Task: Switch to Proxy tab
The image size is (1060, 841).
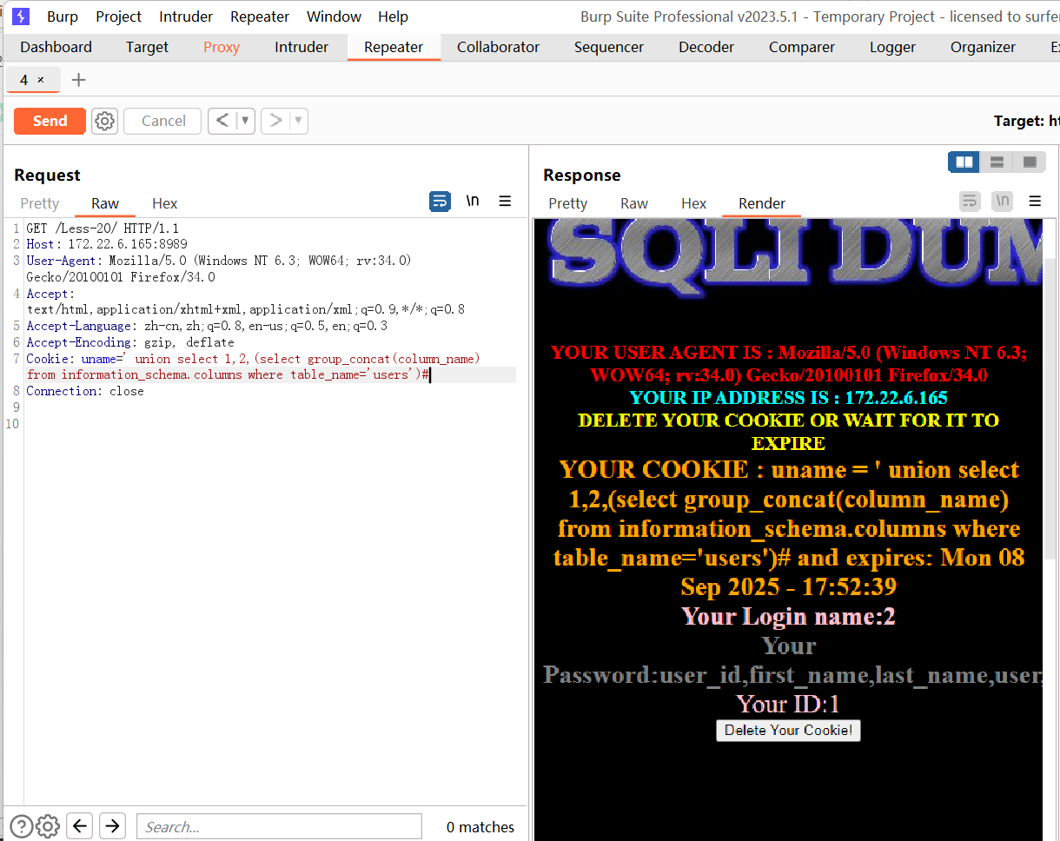Action: 222,47
